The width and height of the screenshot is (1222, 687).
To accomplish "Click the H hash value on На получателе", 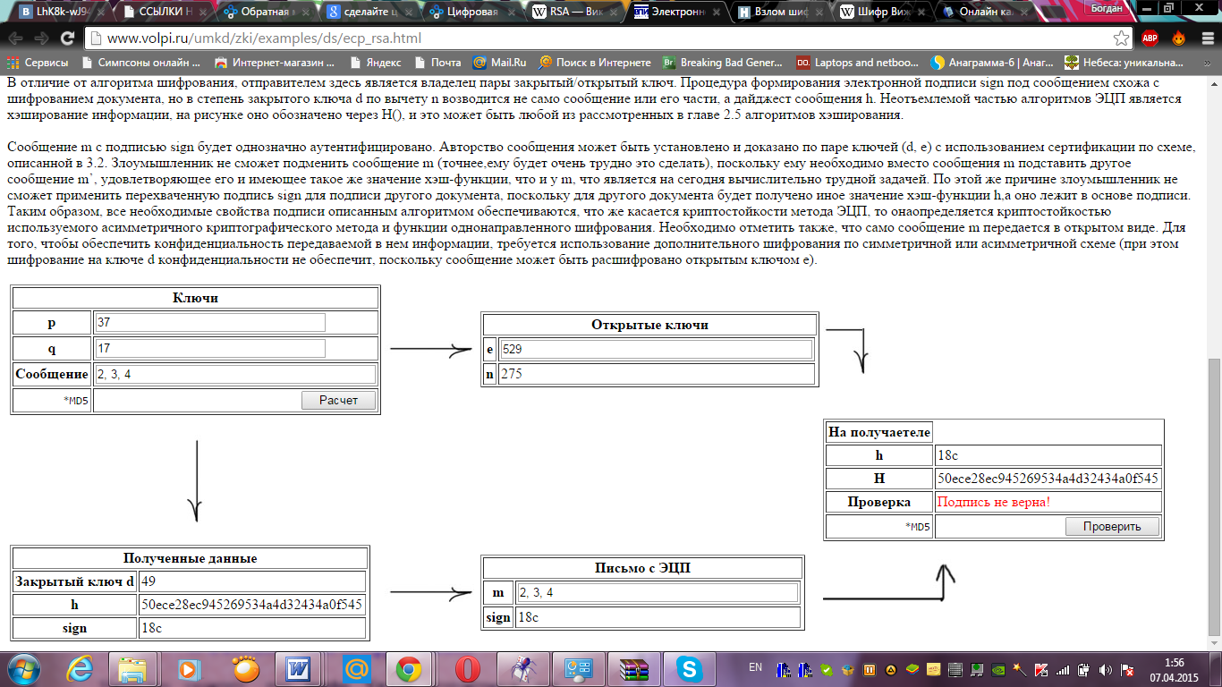I will (1048, 479).
